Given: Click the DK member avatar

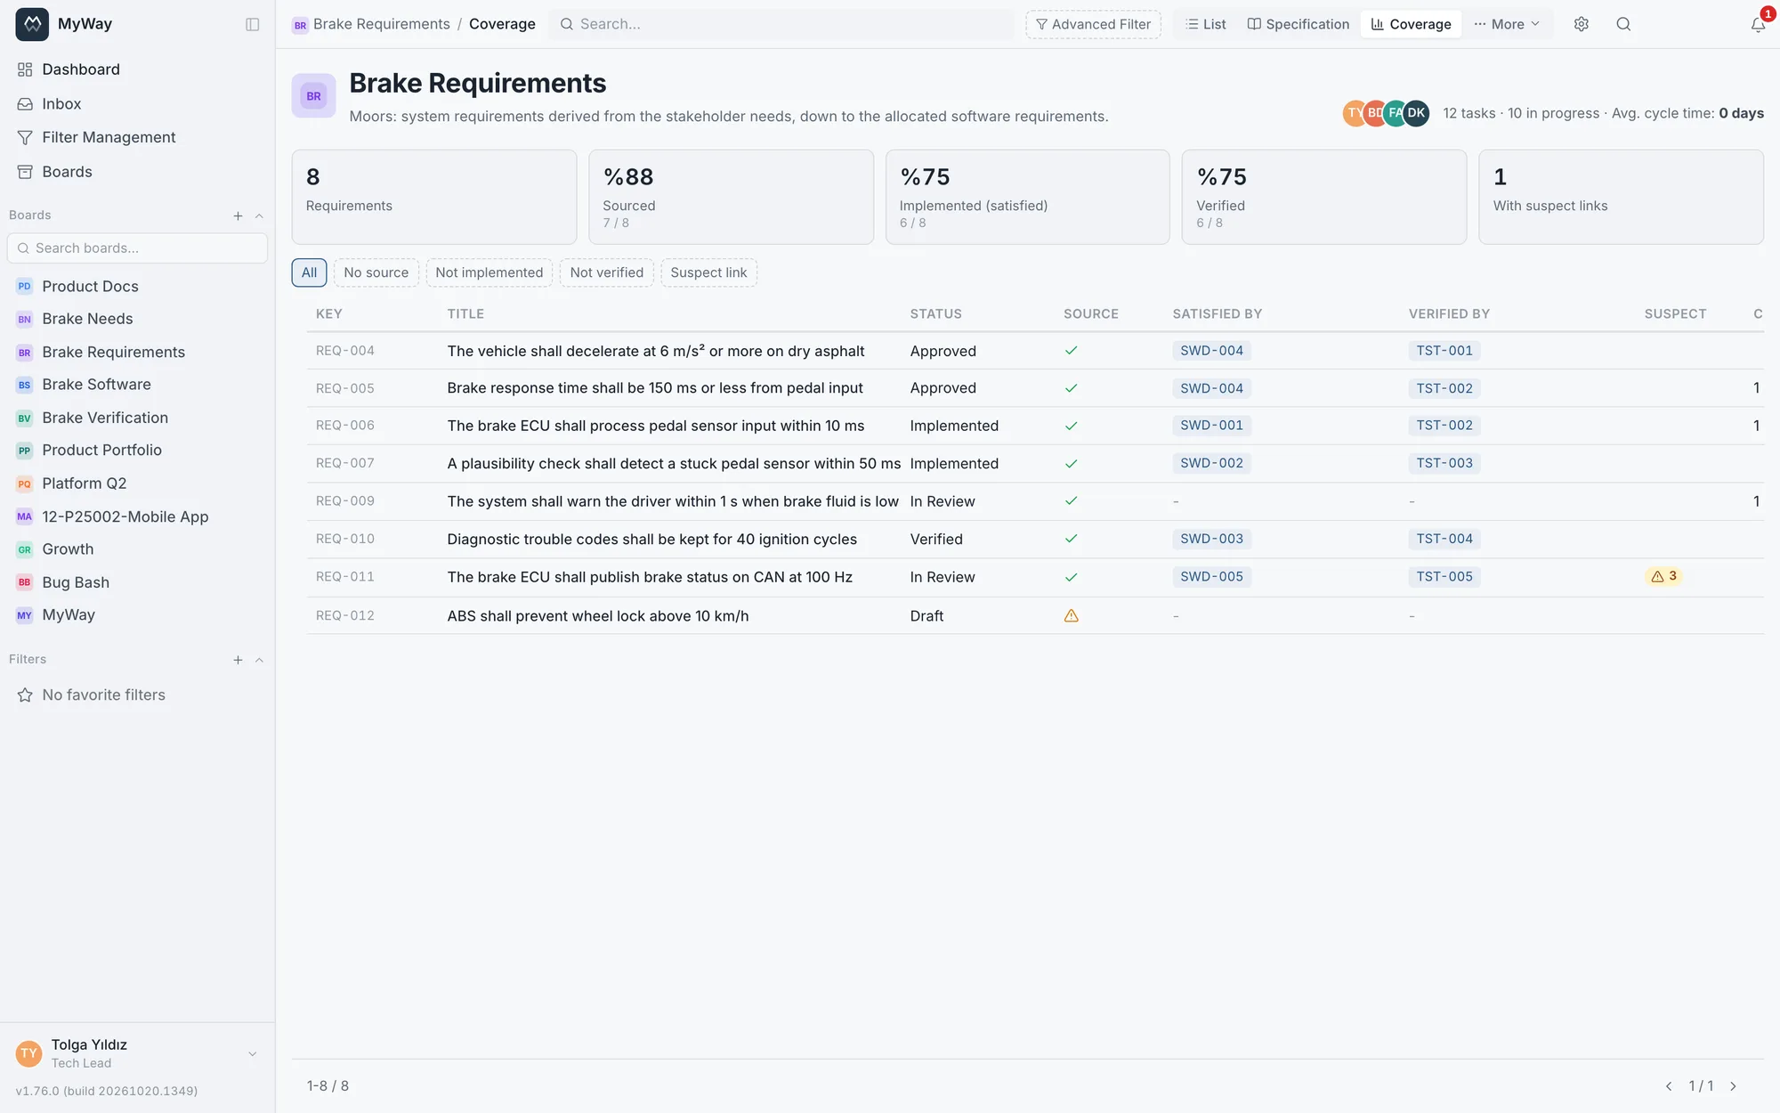Looking at the screenshot, I should (1416, 113).
